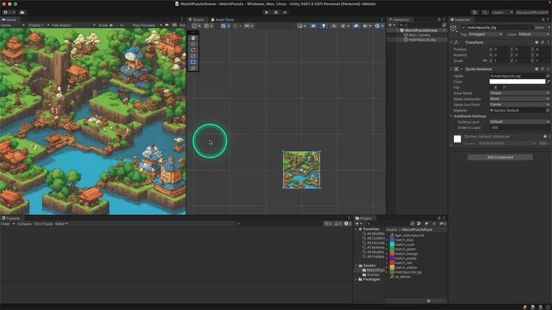Open the Layers dropdown

502,12
